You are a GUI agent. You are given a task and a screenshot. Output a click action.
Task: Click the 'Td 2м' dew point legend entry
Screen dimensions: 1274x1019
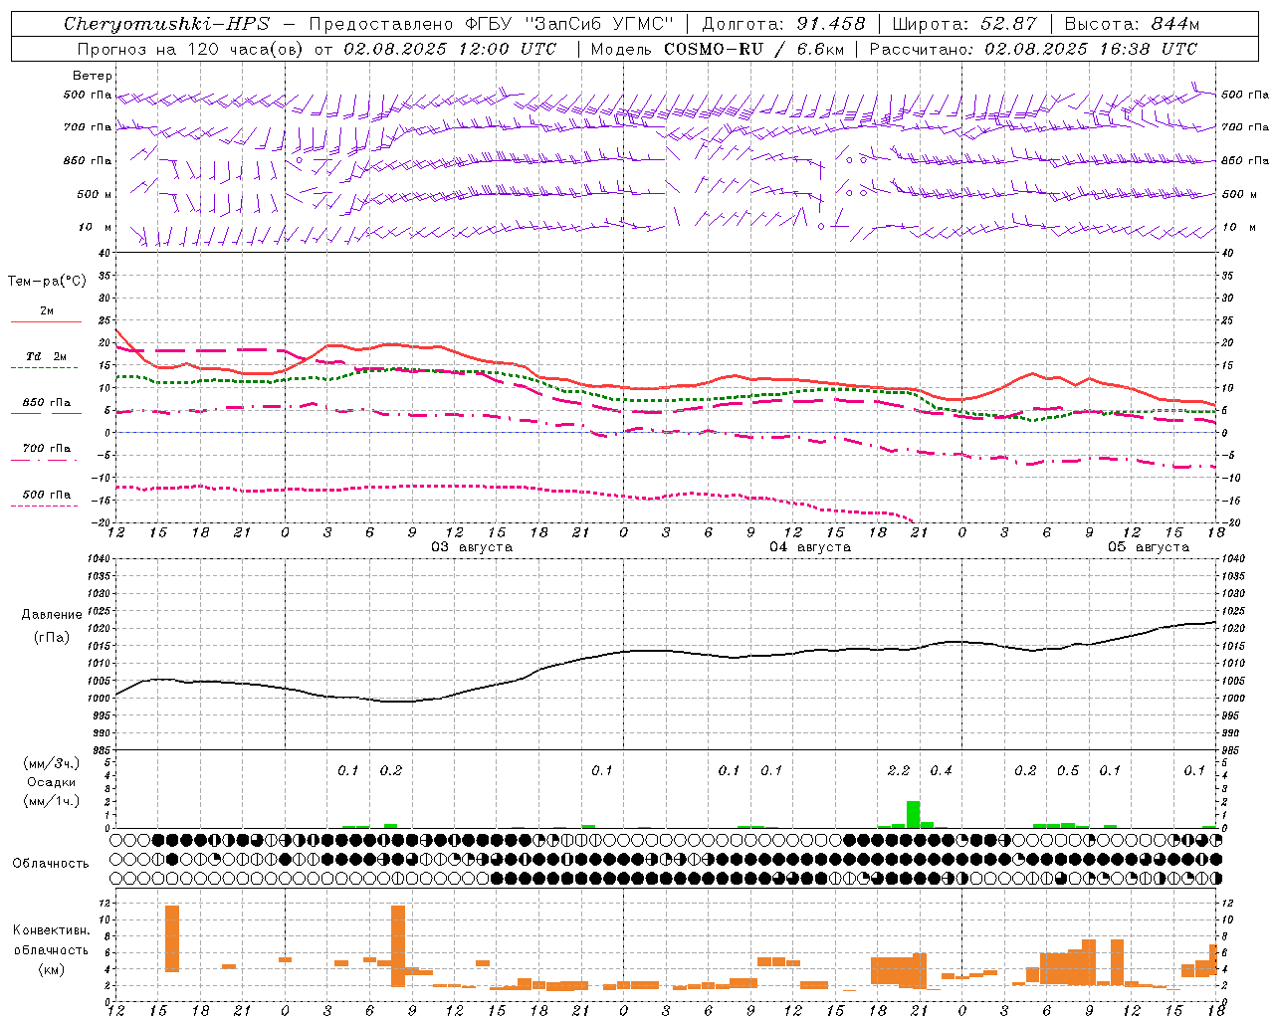click(47, 356)
